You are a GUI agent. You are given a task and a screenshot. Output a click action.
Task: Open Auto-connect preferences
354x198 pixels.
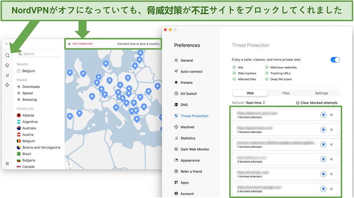[x=191, y=72]
